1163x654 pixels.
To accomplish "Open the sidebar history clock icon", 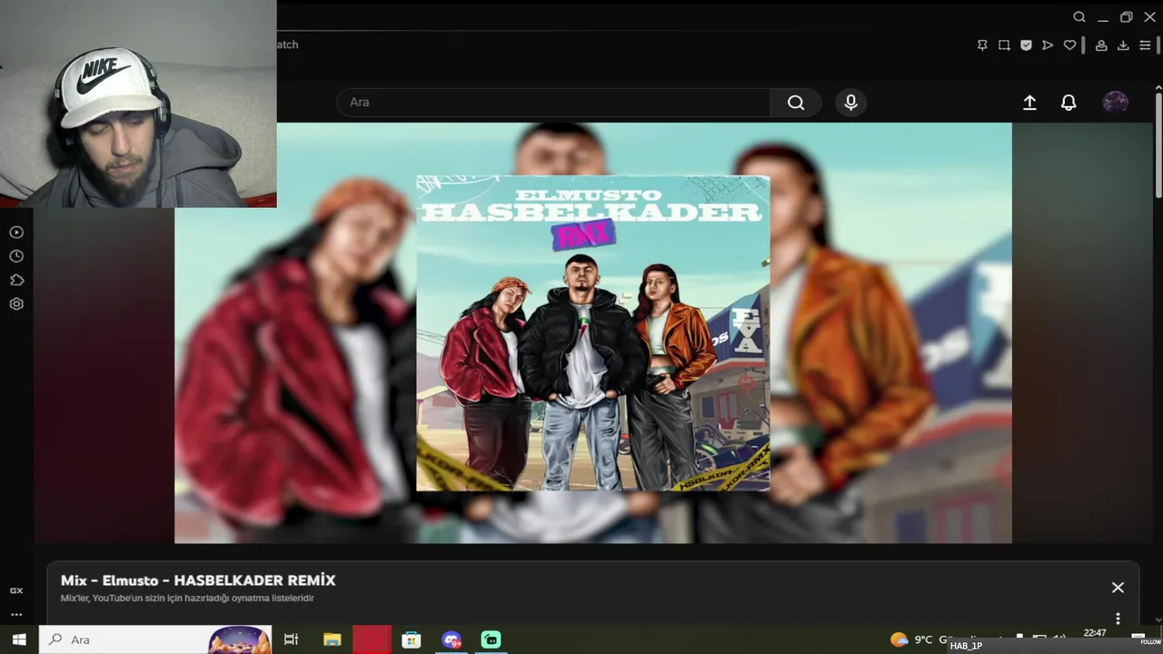I will point(16,256).
